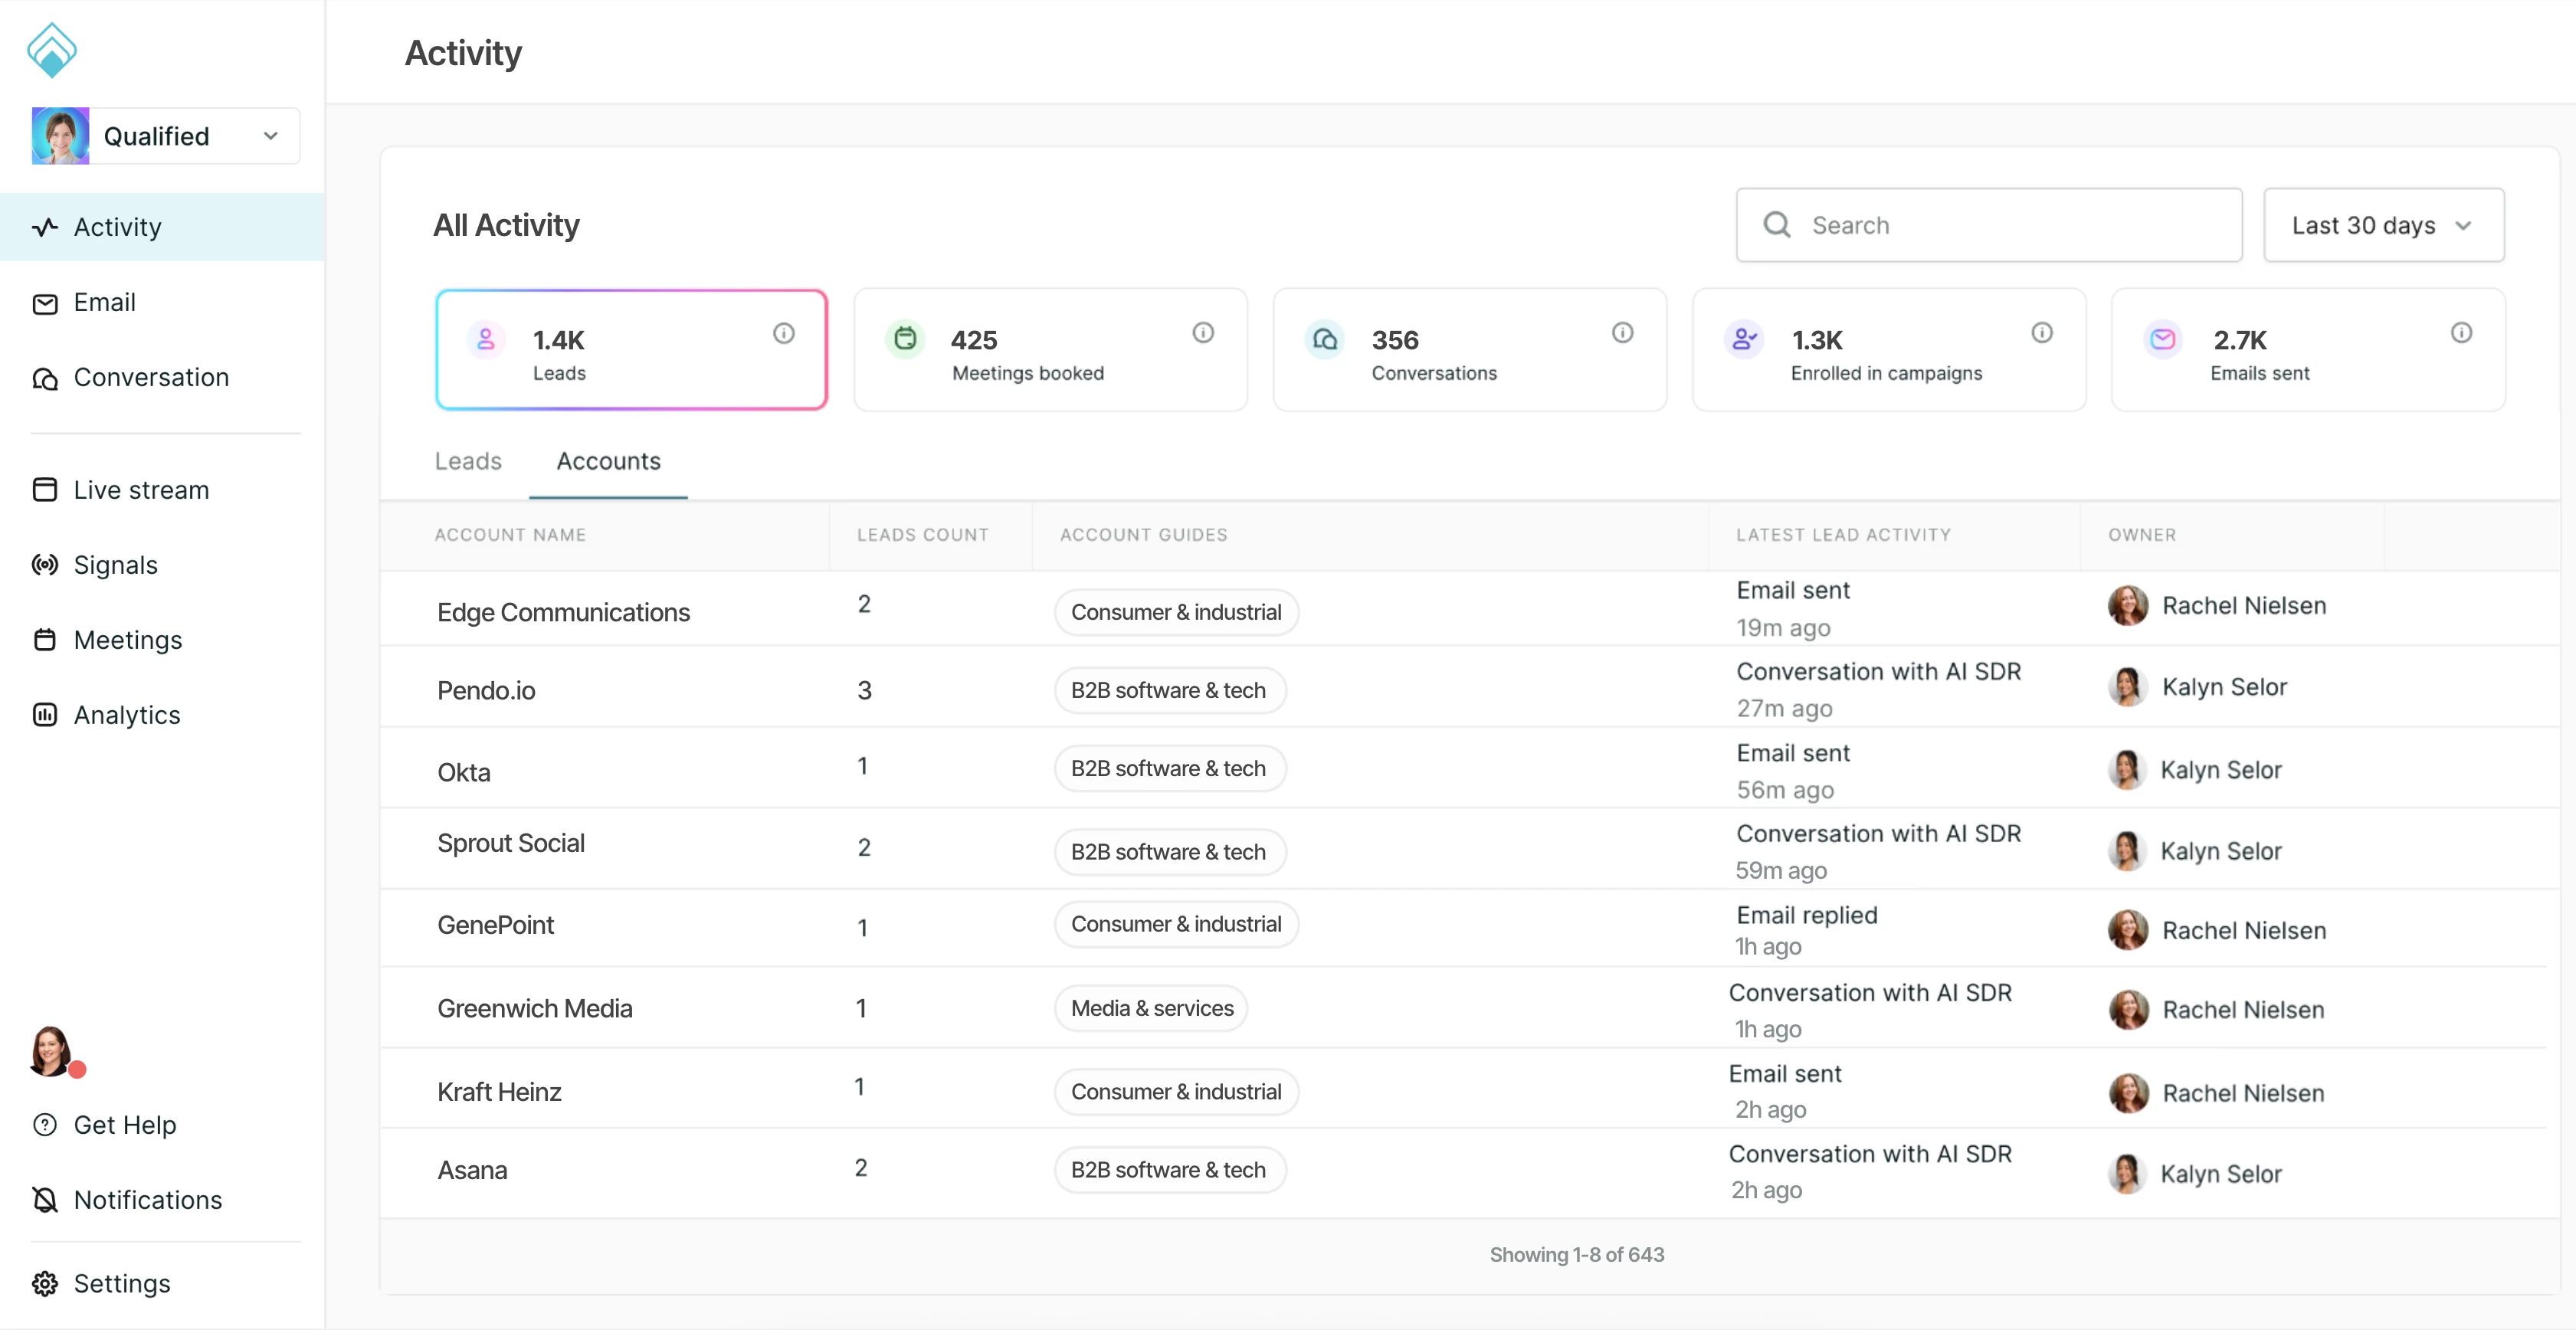The image size is (2576, 1330).
Task: Click the user-check icon on Enrolled card
Action: [1744, 340]
